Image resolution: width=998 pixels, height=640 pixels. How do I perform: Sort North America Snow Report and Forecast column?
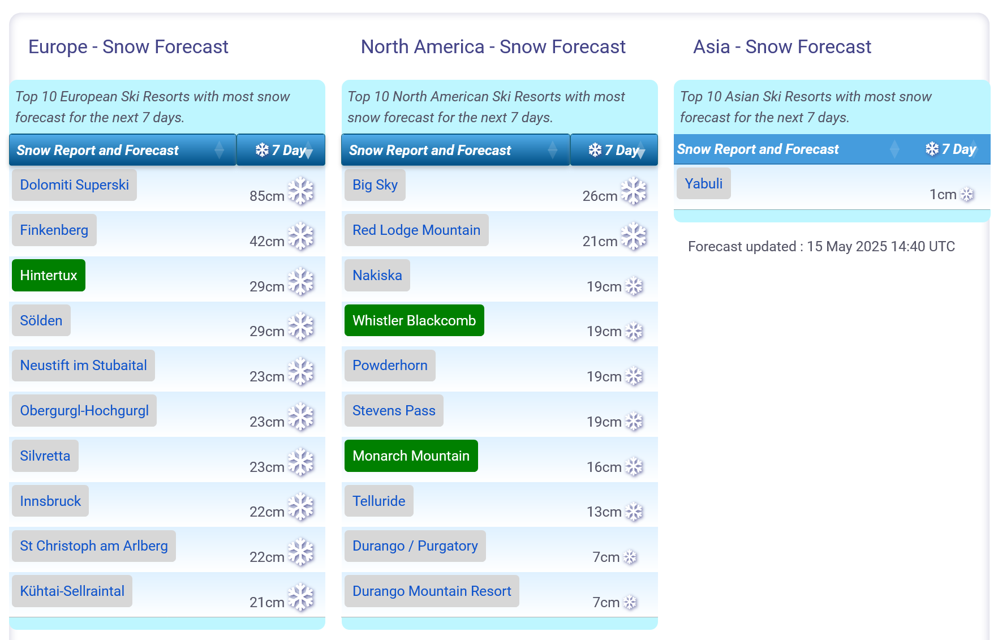pyautogui.click(x=455, y=150)
